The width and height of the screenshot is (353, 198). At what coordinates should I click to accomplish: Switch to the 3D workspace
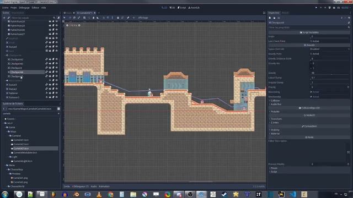point(172,8)
